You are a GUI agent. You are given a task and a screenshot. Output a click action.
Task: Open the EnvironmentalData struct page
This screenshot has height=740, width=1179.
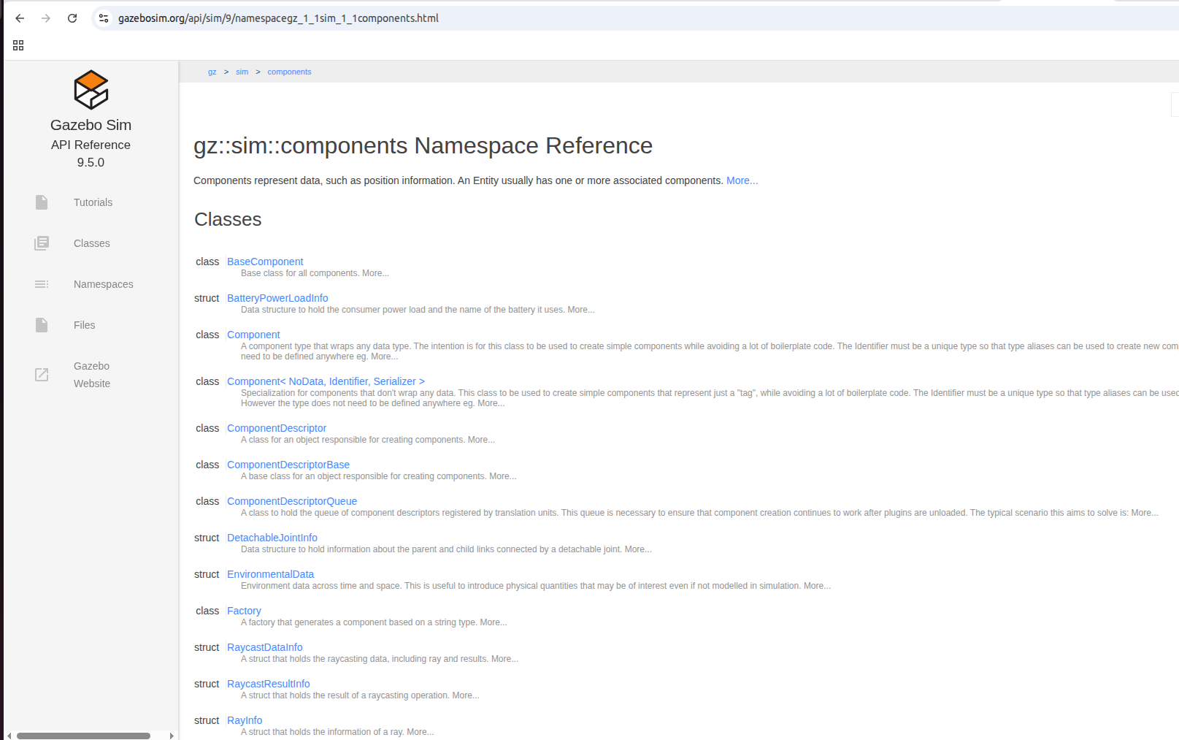270,573
